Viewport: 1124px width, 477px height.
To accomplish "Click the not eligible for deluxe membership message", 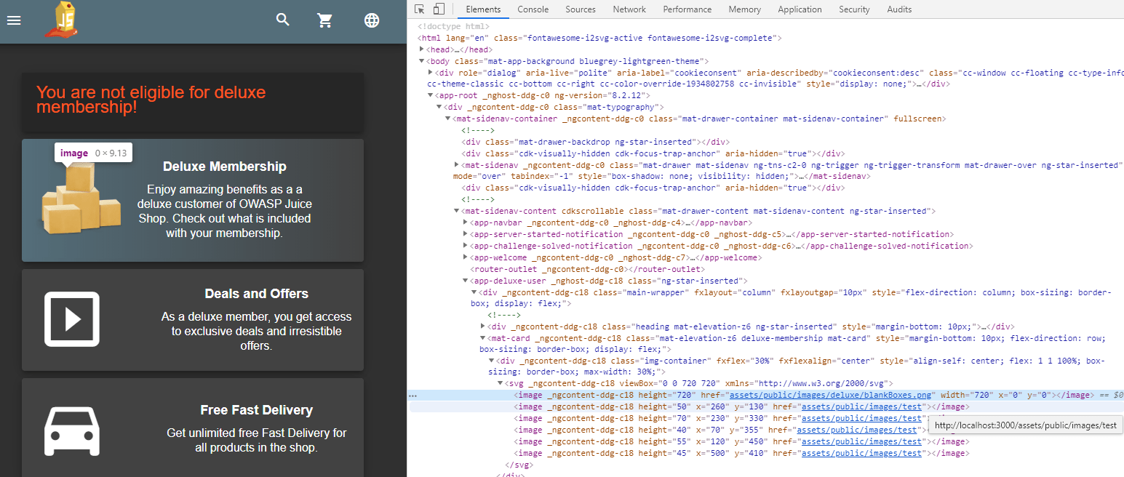I will (x=151, y=100).
